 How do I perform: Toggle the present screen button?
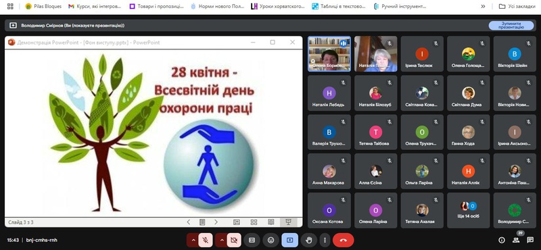290,241
